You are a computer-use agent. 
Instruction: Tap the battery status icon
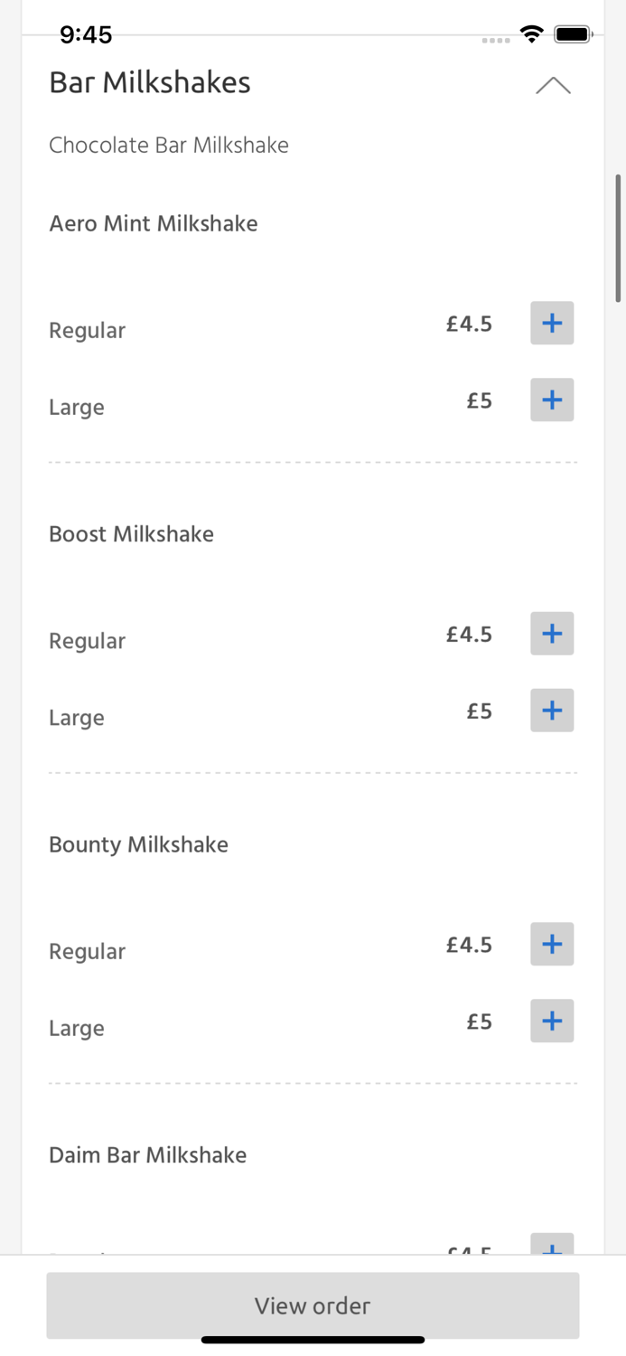tap(573, 34)
